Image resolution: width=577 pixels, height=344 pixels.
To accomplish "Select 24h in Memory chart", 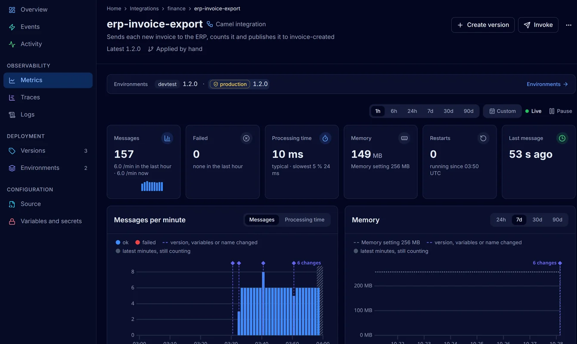I will (x=501, y=220).
